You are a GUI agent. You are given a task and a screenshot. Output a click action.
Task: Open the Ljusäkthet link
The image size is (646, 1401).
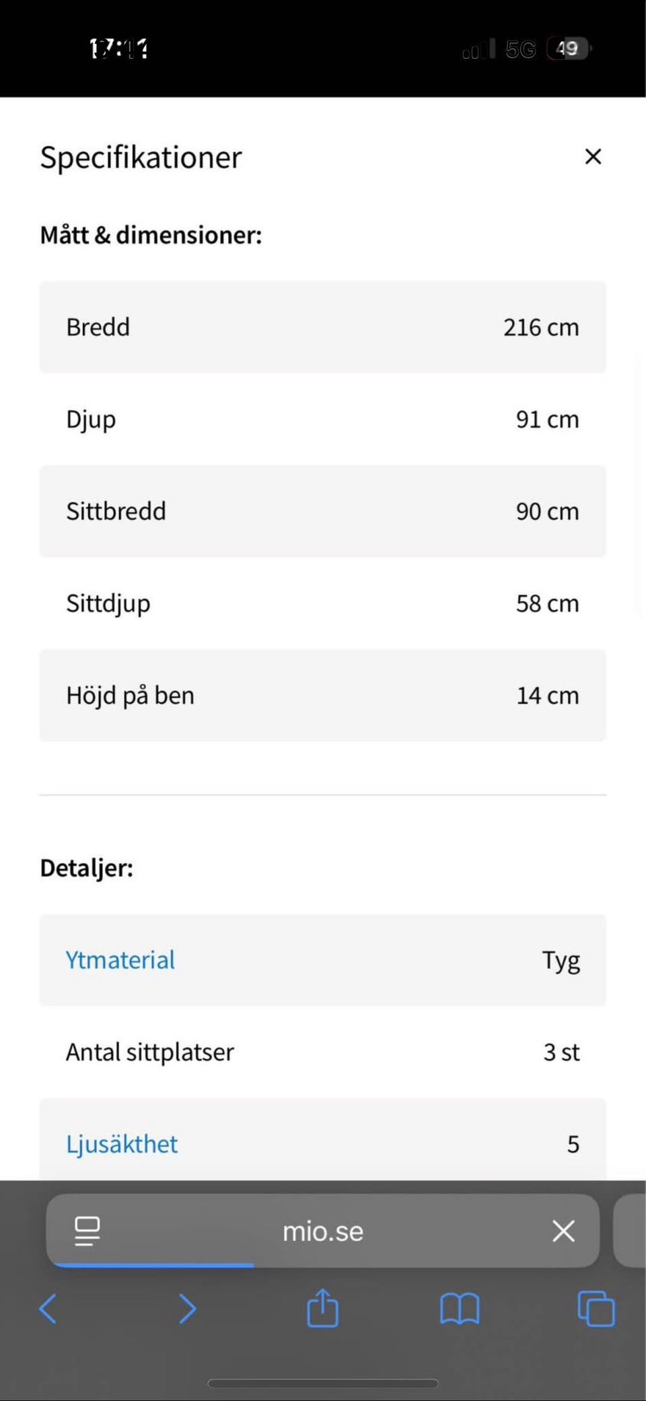(x=122, y=1144)
